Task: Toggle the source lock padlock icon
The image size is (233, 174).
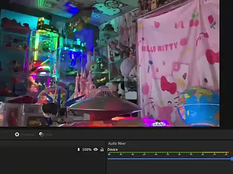Action: pyautogui.click(x=102, y=149)
